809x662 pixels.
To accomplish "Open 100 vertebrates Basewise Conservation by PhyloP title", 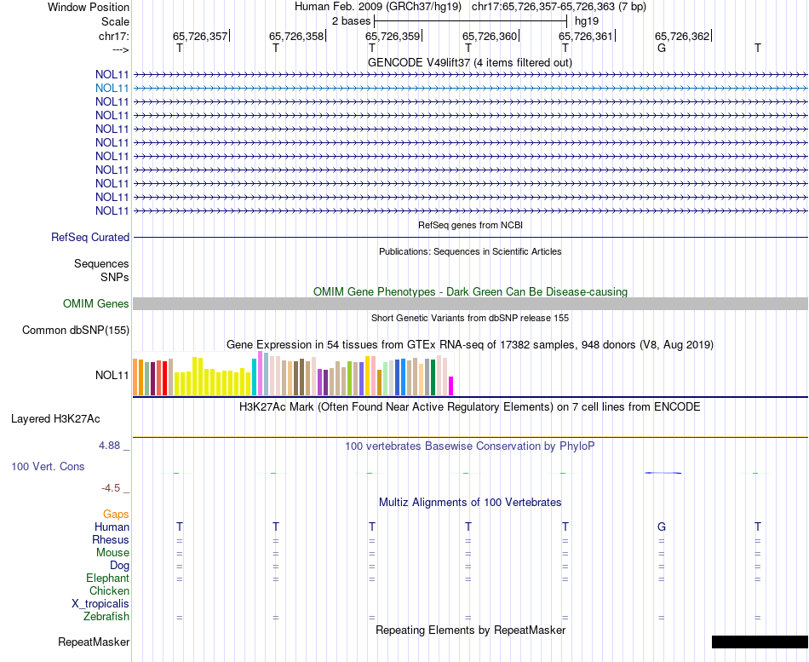I will point(470,446).
